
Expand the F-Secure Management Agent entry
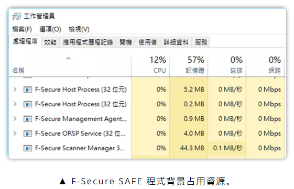(15, 118)
